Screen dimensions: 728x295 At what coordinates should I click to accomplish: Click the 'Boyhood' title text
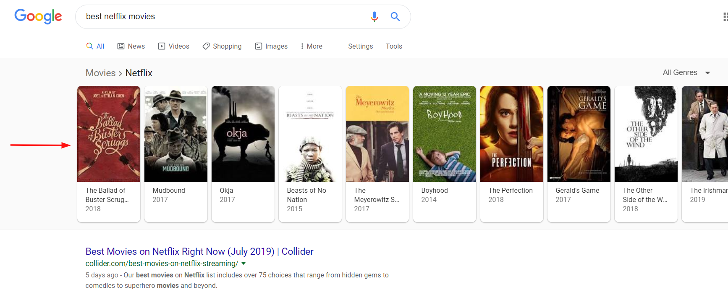435,190
